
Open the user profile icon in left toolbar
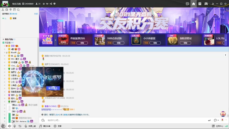click(x=3, y=10)
